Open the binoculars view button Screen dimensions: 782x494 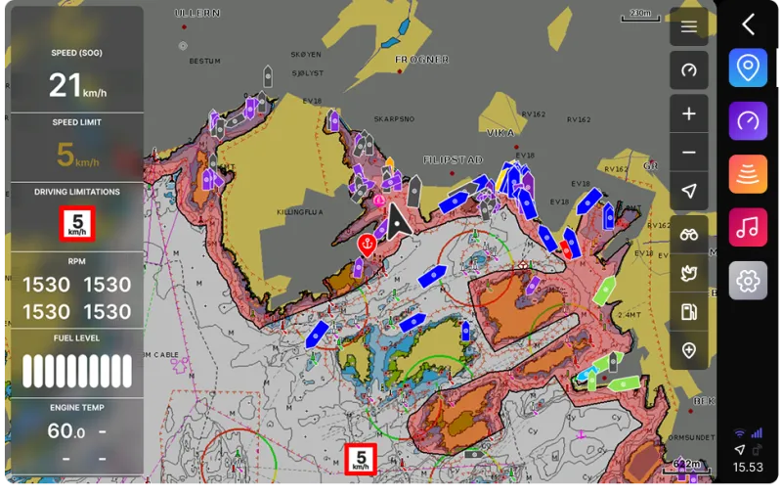pyautogui.click(x=689, y=235)
